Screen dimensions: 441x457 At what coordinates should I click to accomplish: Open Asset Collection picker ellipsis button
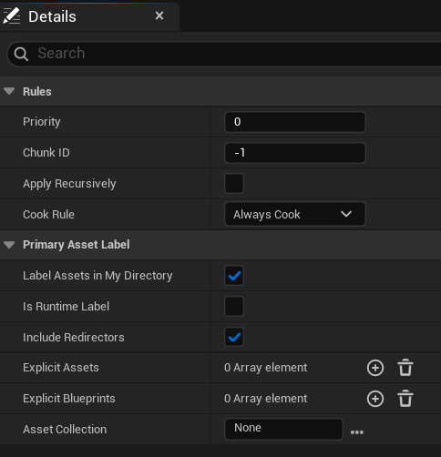pos(357,432)
